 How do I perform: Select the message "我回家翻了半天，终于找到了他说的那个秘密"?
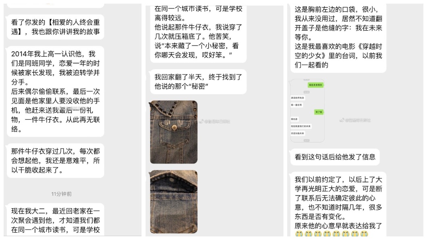tap(198, 82)
